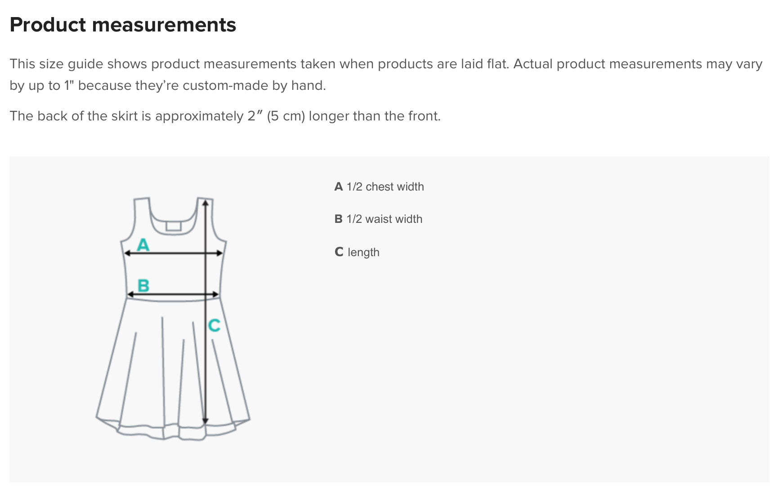Click the bold letter B in the legend
Viewport: 778px width, 497px height.
pos(339,219)
